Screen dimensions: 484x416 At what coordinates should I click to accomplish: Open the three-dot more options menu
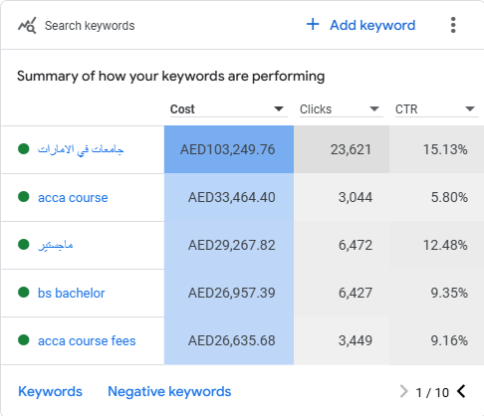pos(453,25)
